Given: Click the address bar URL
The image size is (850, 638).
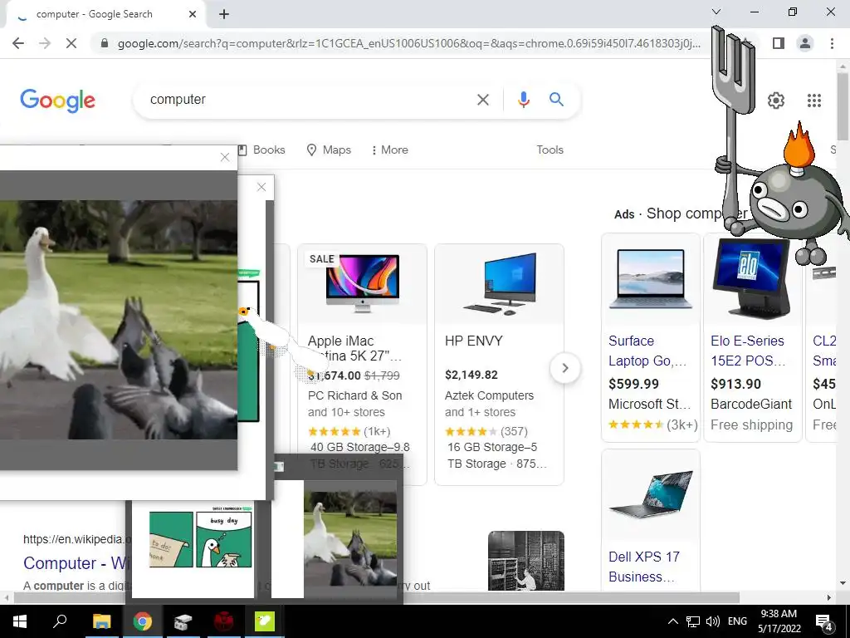Looking at the screenshot, I should (408, 43).
